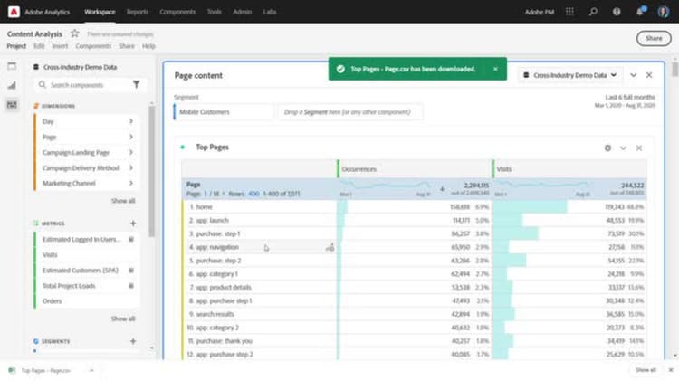Open the Help menu in project bar
This screenshot has width=679, height=381.
click(148, 46)
